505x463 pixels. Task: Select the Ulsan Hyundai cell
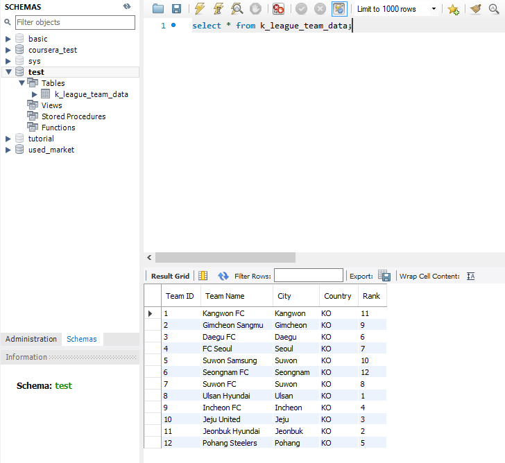tap(237, 396)
